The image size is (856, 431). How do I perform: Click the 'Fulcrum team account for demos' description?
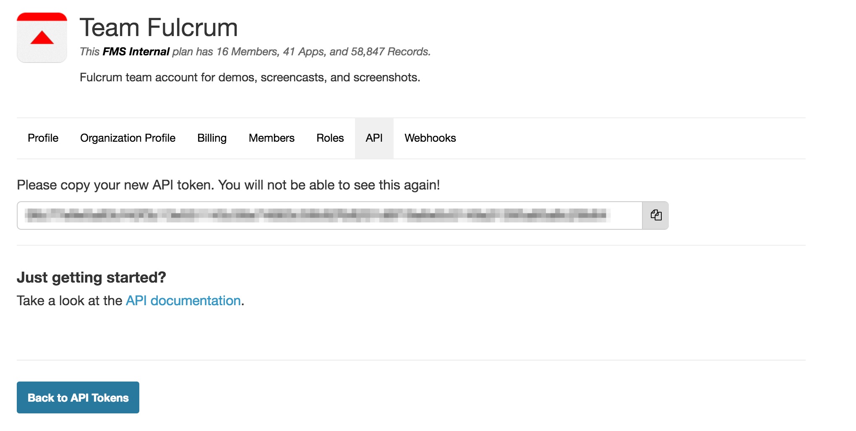[250, 78]
